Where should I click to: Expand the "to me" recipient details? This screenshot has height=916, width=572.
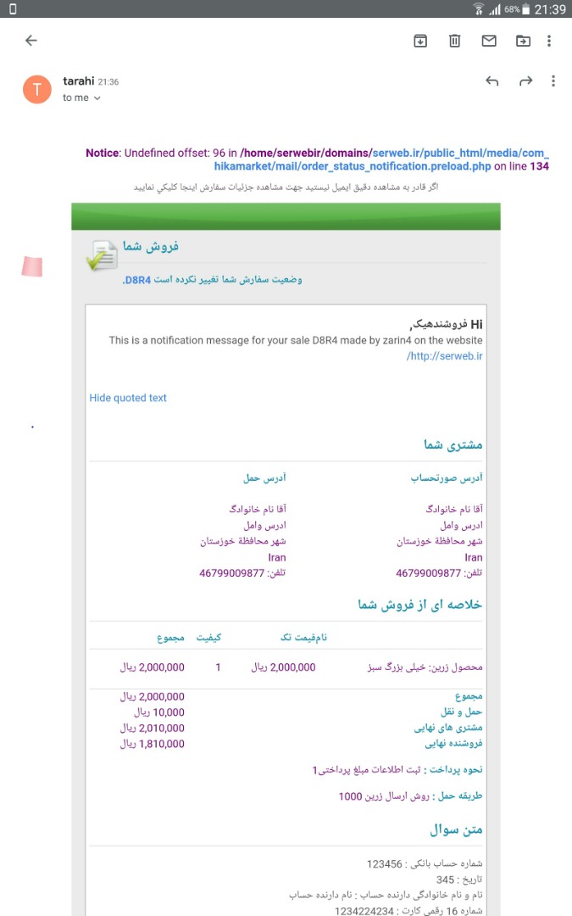82,98
